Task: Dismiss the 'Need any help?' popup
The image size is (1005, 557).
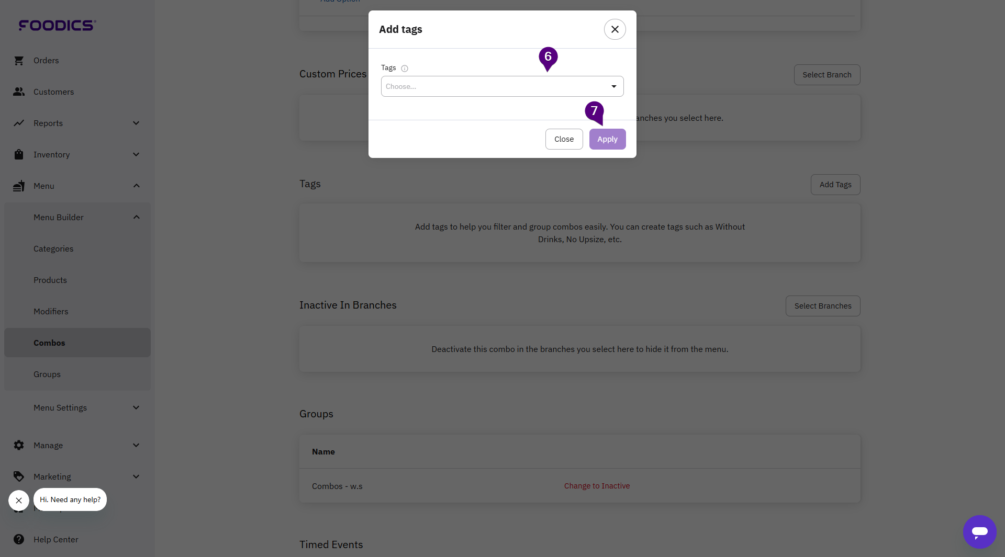Action: pyautogui.click(x=19, y=501)
